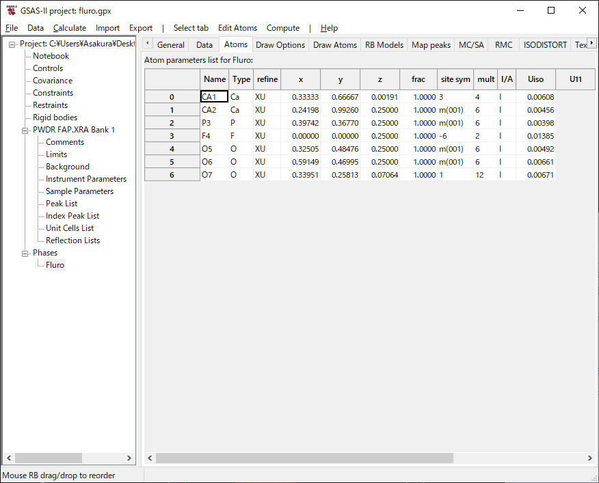Click right arrow of atom table scrollbar
This screenshot has width=599, height=483.
coord(590,458)
